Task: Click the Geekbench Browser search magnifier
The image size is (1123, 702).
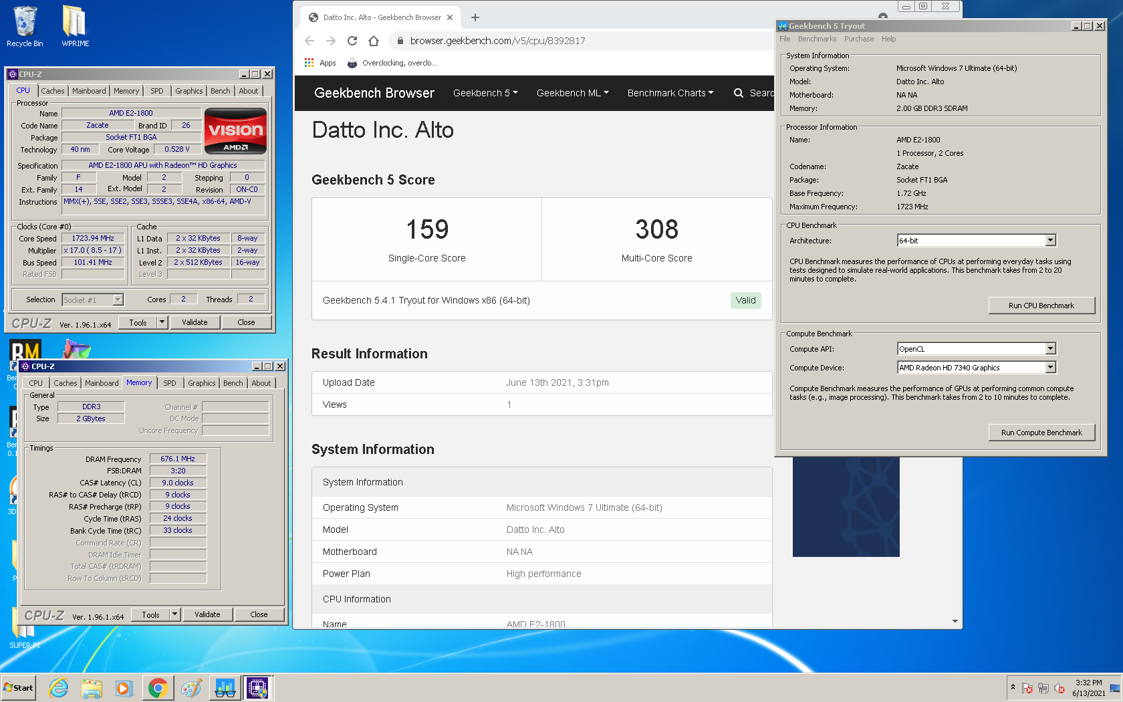Action: point(739,93)
